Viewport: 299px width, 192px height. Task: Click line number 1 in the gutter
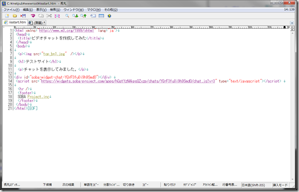(x=11, y=30)
